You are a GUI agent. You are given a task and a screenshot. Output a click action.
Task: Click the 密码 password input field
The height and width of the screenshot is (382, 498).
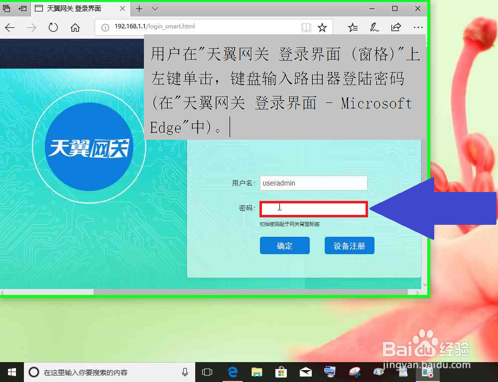pyautogui.click(x=313, y=208)
